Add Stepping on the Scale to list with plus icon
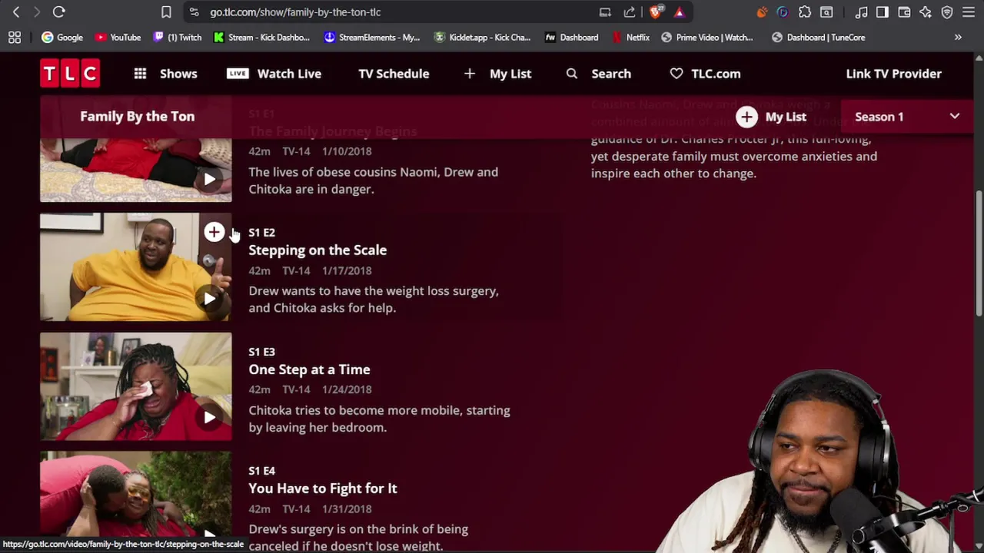The image size is (984, 553). point(214,232)
